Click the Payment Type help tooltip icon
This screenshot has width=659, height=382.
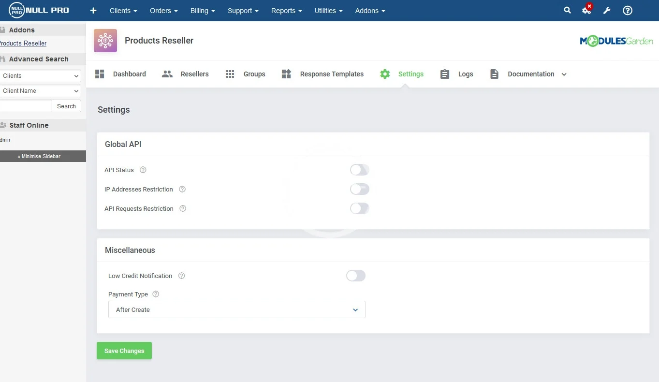(x=156, y=294)
